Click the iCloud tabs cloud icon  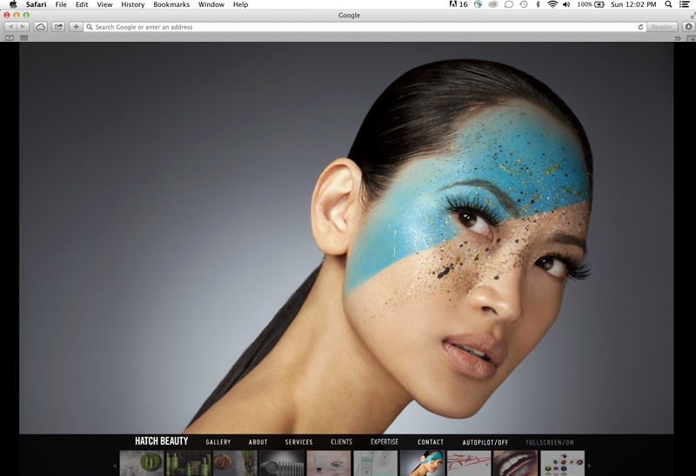40,27
